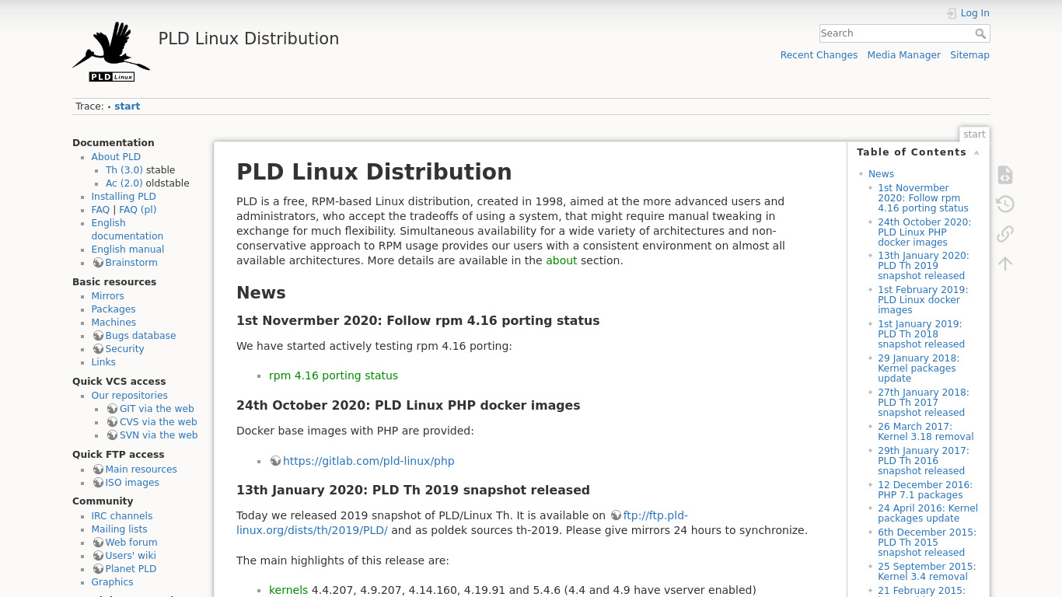
Task: Click globe icon beside Bugs database
Action: [98, 336]
